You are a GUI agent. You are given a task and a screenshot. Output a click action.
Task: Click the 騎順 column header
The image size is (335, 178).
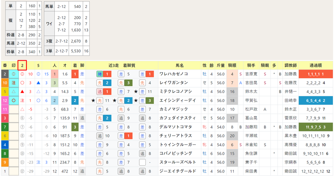232,66
